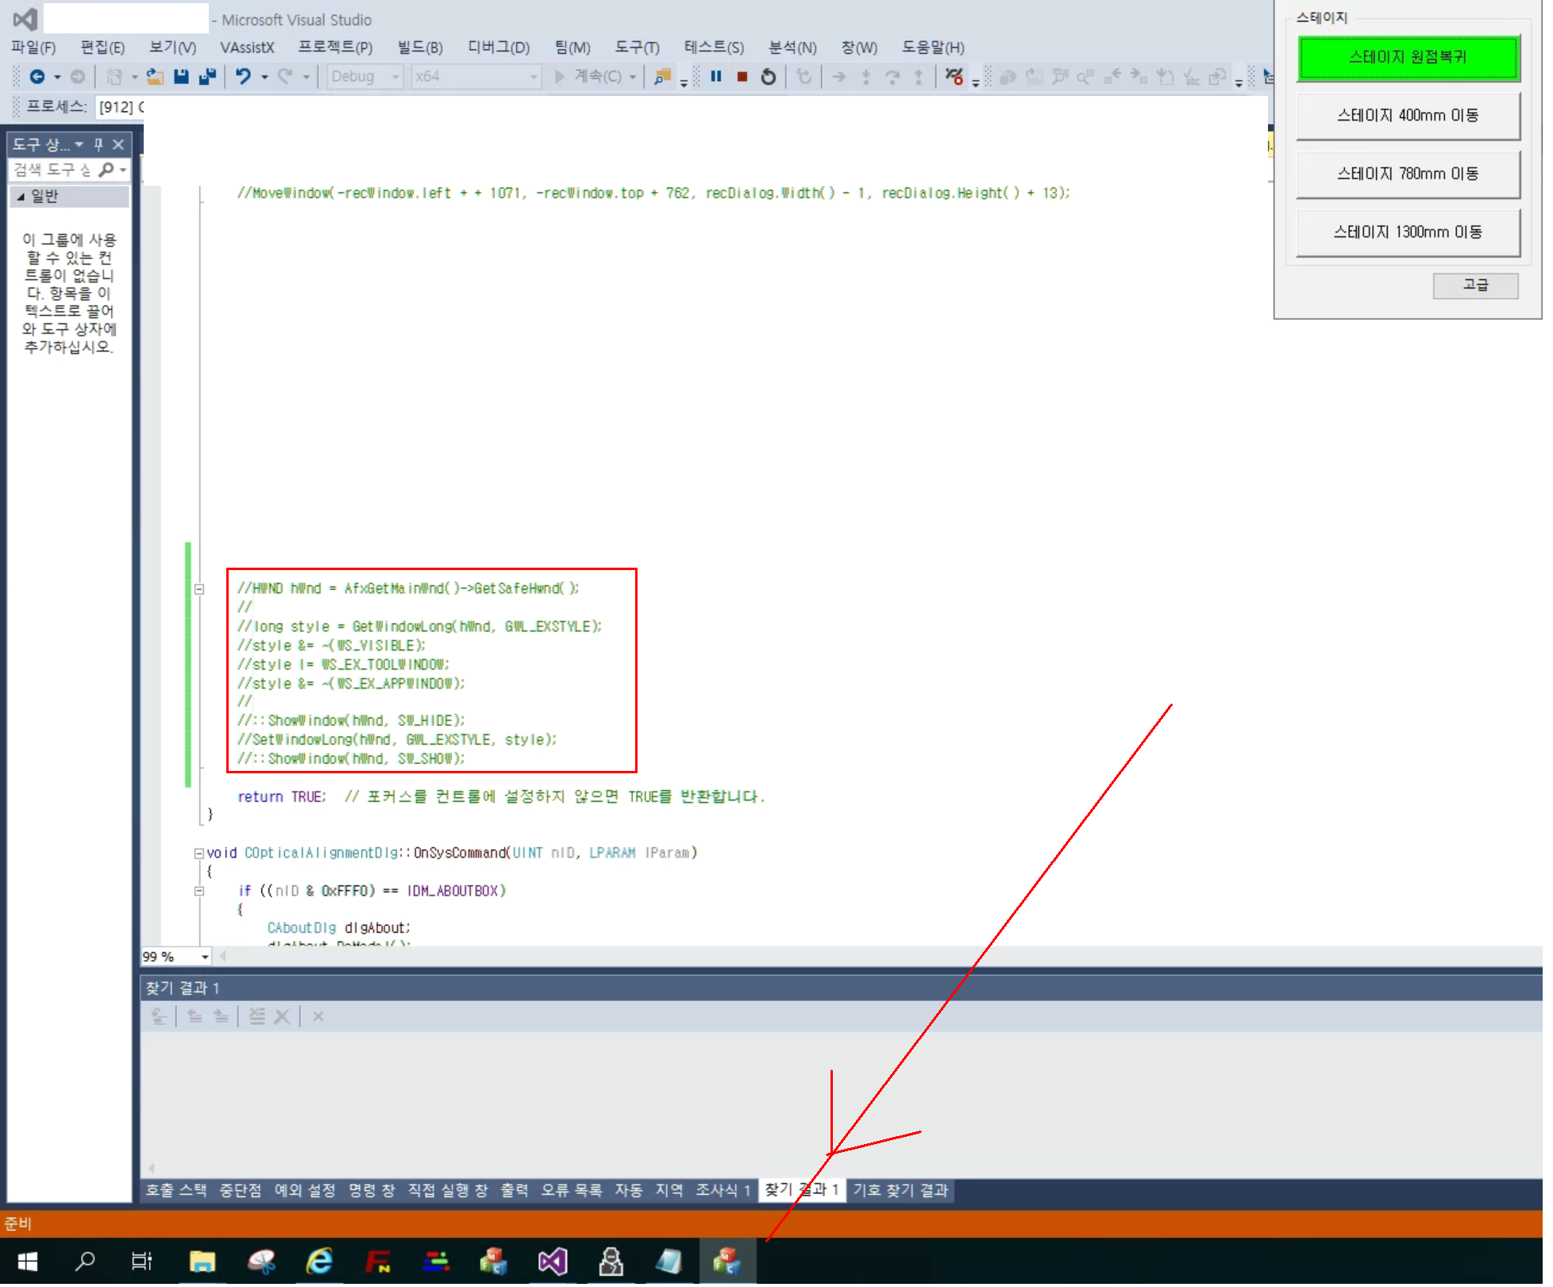Collapse the 일반 toolbox group
This screenshot has width=1553, height=1287.
pyautogui.click(x=21, y=196)
